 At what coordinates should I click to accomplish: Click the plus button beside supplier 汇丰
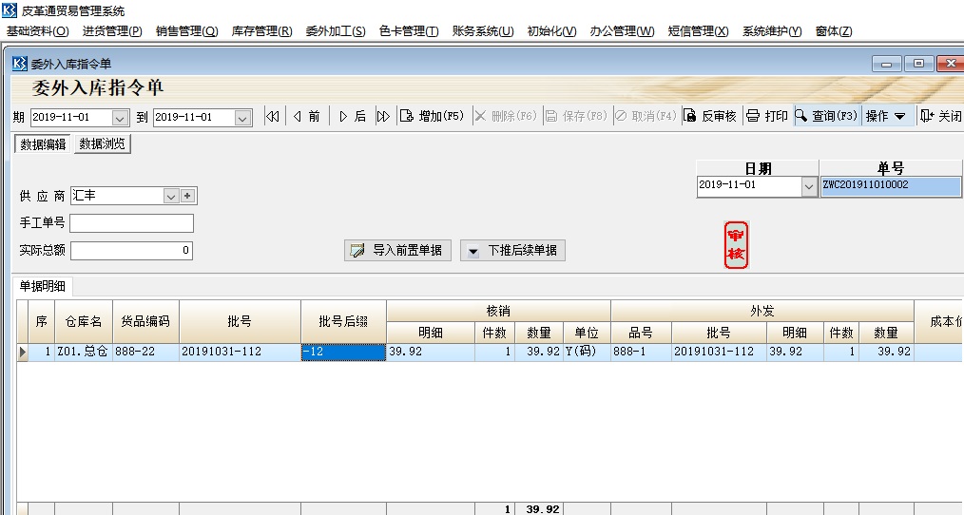[x=187, y=196]
